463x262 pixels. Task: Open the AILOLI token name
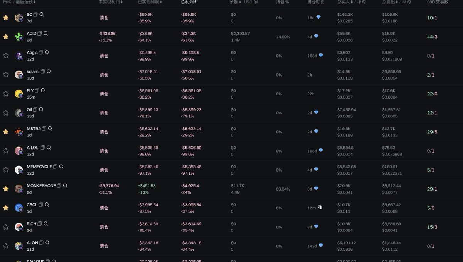[x=33, y=148]
